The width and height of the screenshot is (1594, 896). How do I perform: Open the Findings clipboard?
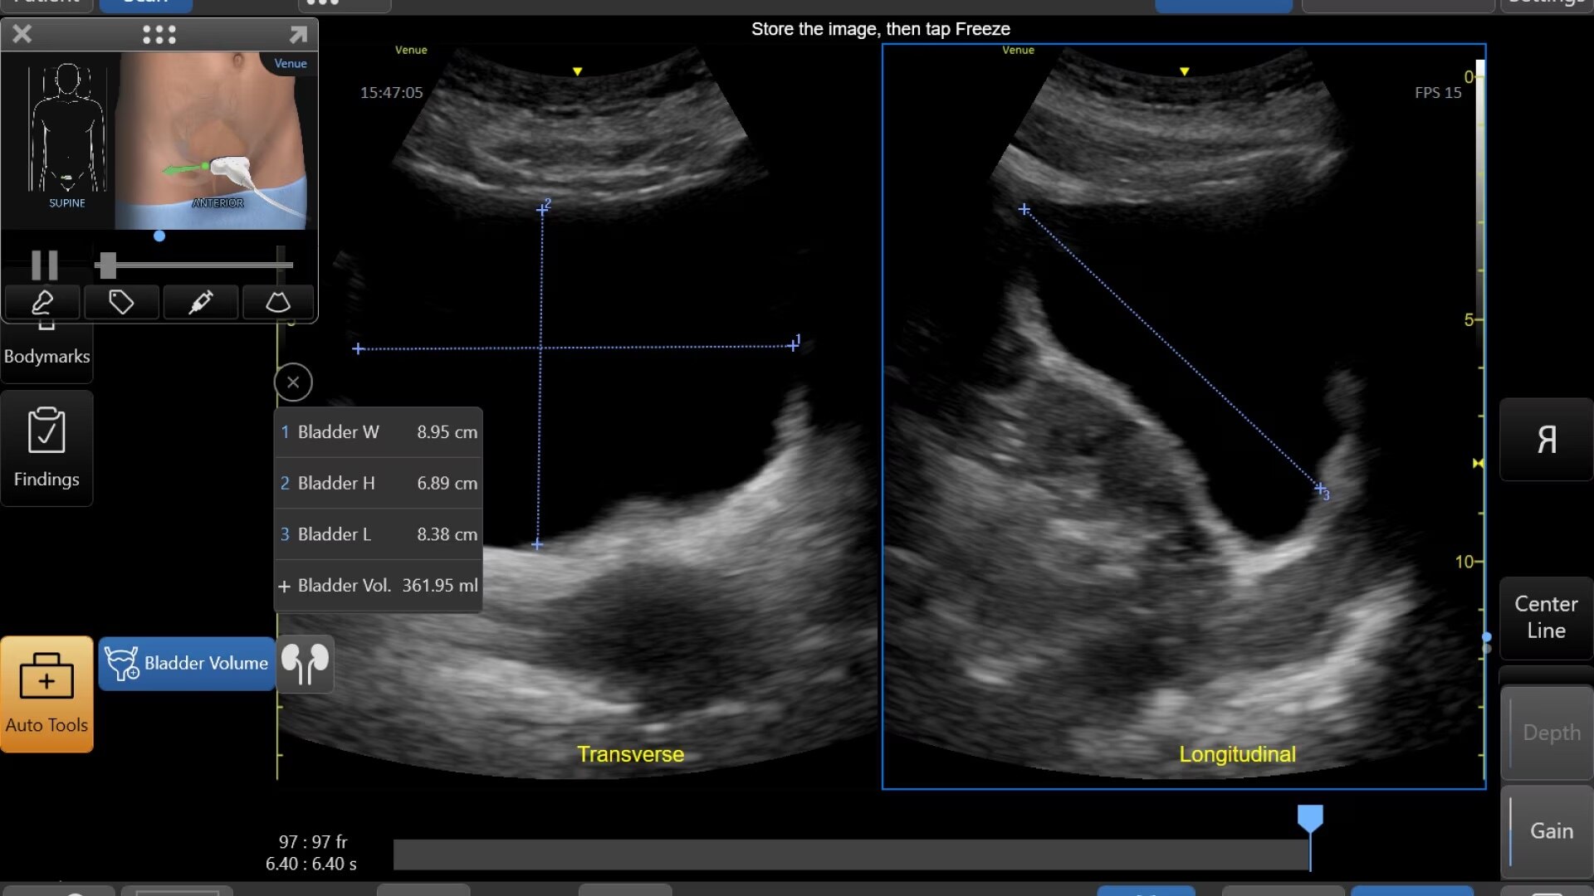[x=46, y=448]
